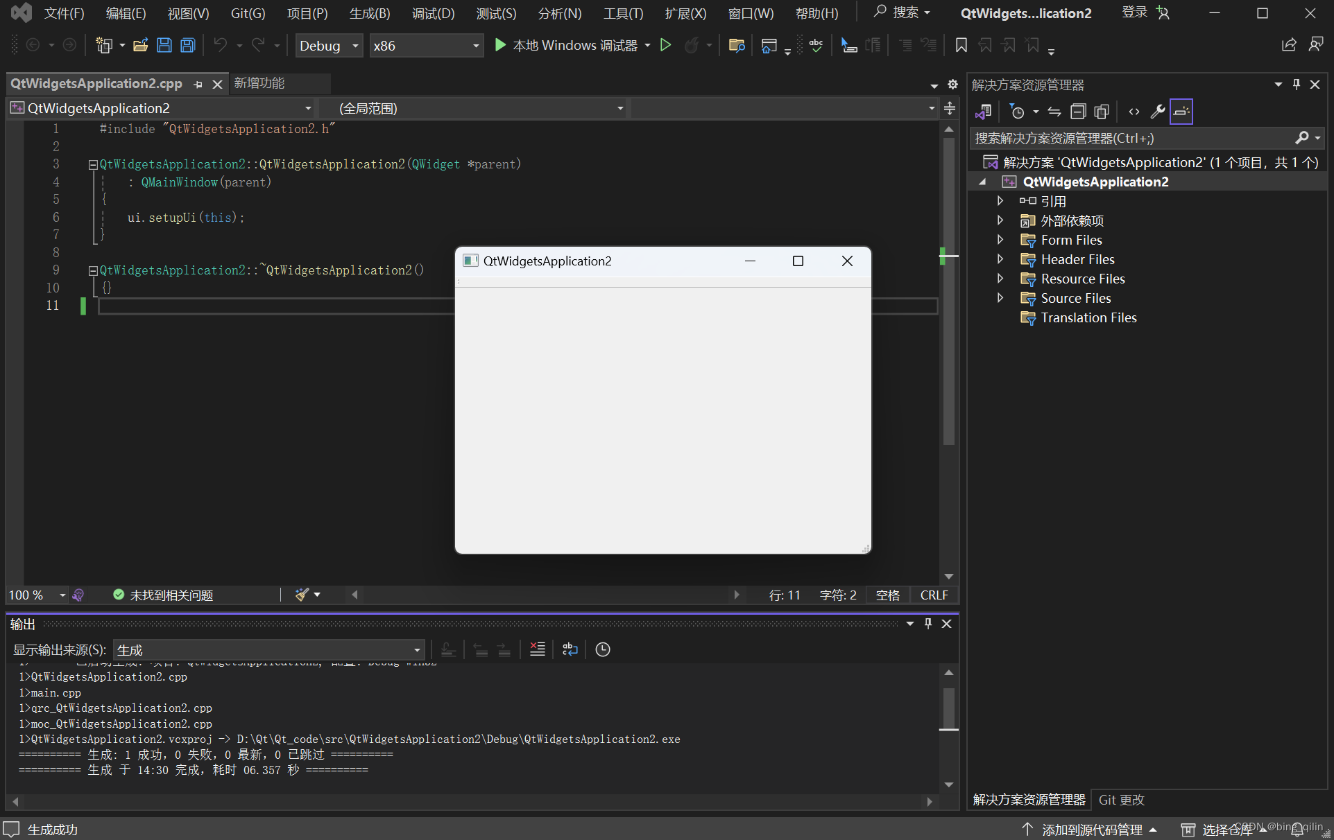Open properties with the wrench icon

tap(1157, 112)
